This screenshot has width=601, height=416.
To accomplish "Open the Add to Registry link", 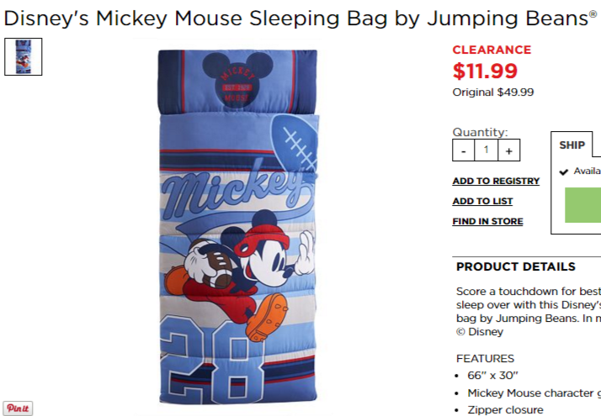I will coord(496,181).
